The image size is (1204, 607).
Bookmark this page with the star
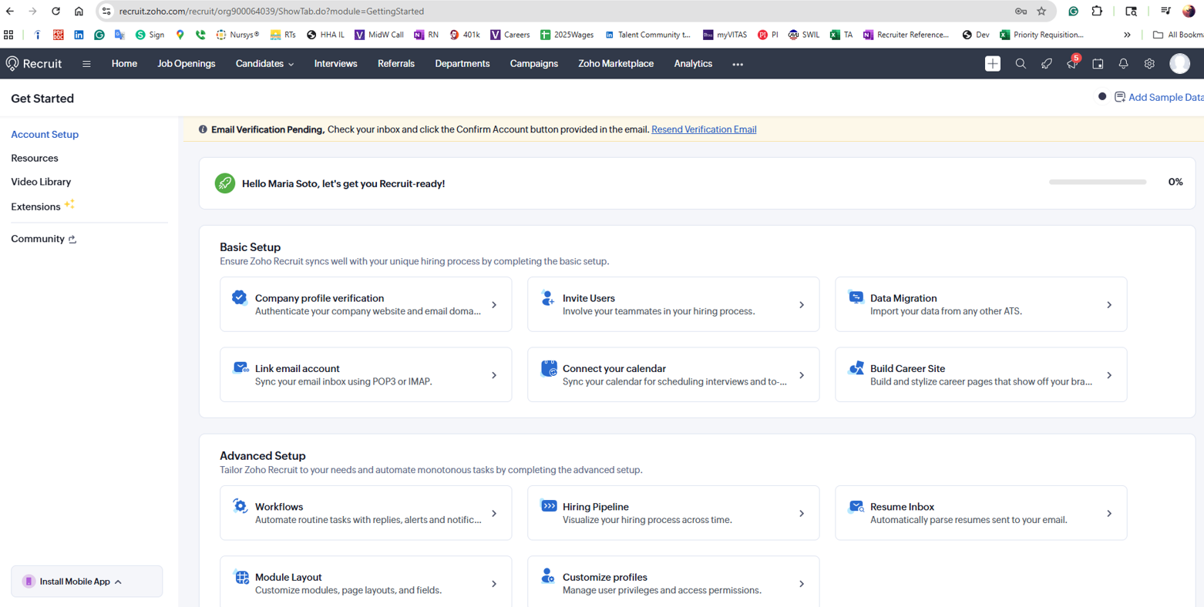(1041, 12)
